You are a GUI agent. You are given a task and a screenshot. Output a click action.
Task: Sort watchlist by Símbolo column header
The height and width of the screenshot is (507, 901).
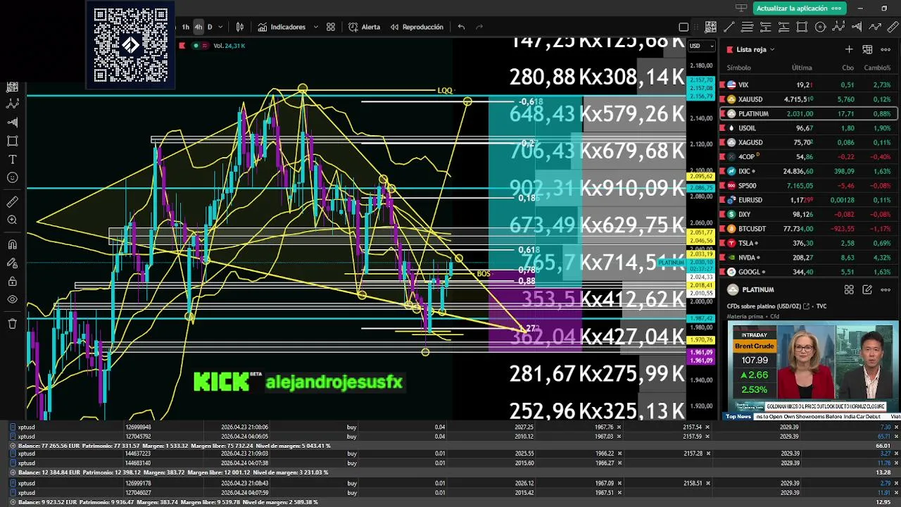click(x=738, y=68)
